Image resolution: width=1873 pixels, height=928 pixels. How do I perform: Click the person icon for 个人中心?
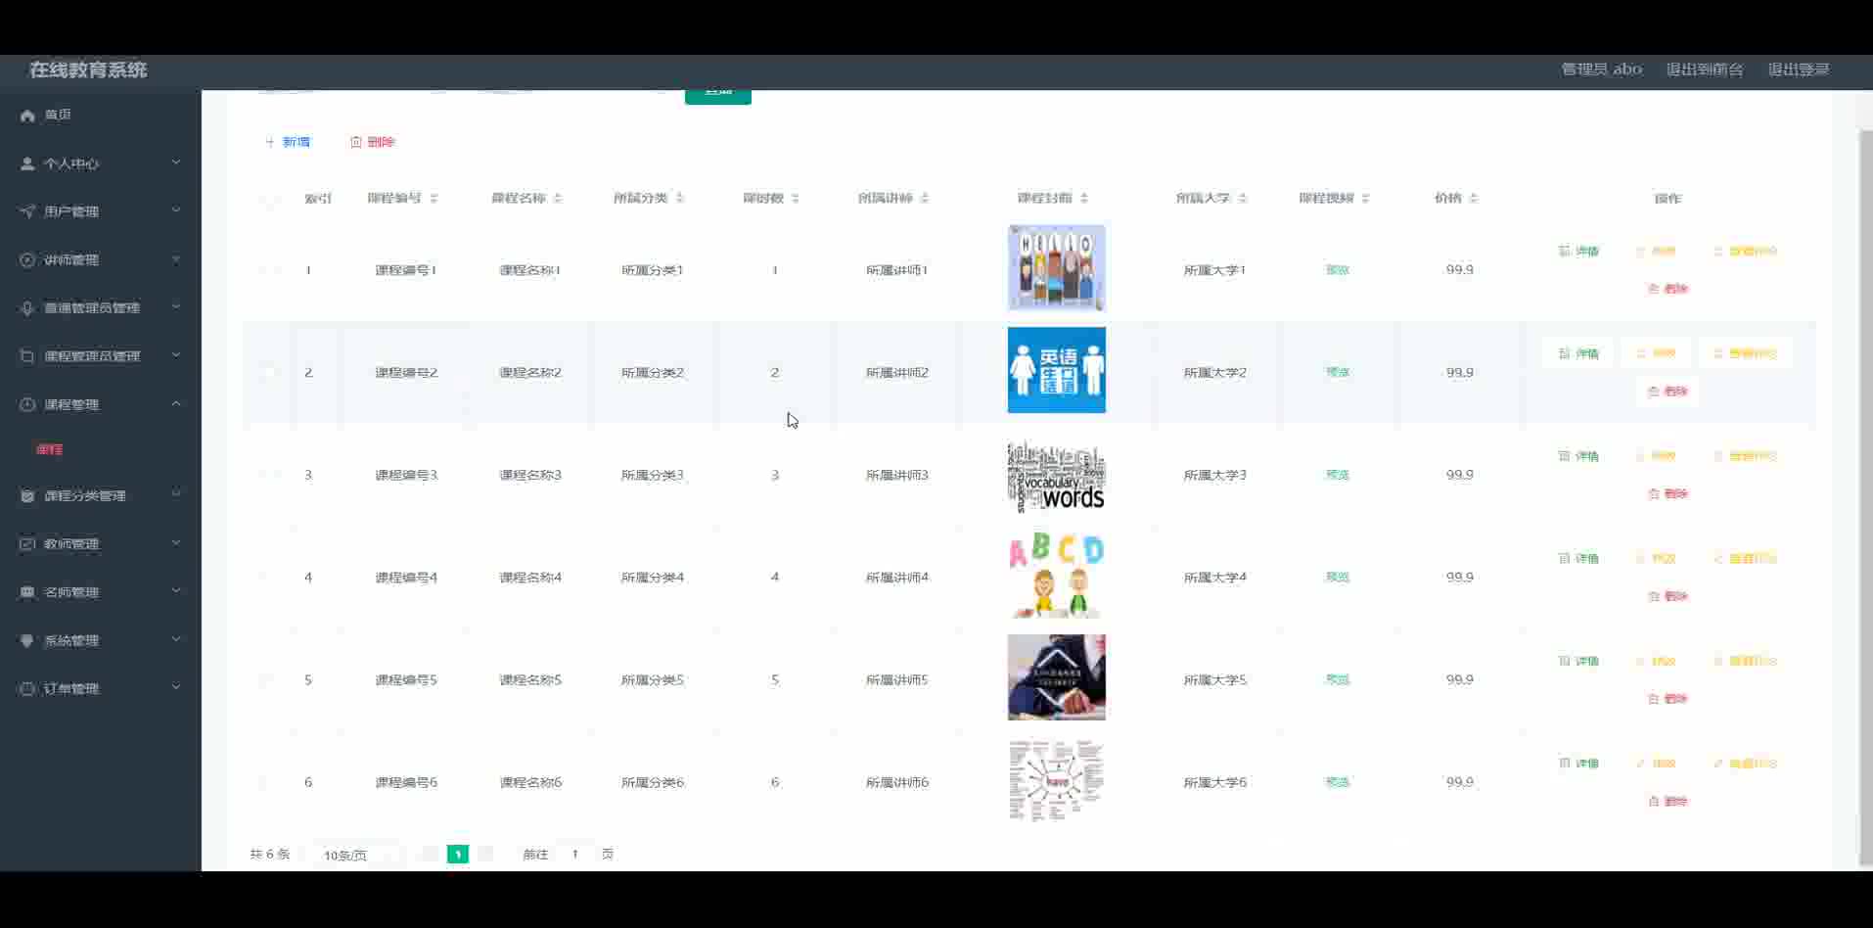pyautogui.click(x=27, y=163)
